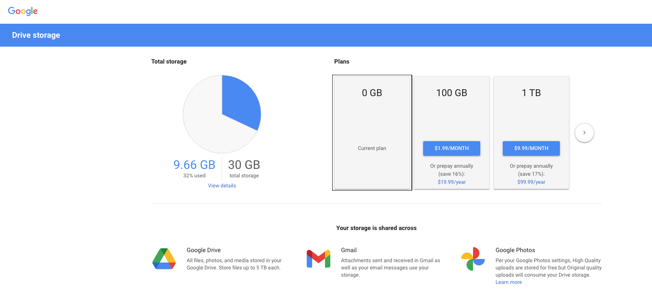This screenshot has width=652, height=302.
Task: Click the '32% used' label
Action: [x=194, y=176]
